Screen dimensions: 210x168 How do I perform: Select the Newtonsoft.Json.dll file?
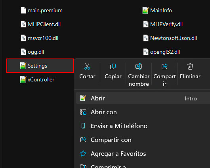point(170,38)
